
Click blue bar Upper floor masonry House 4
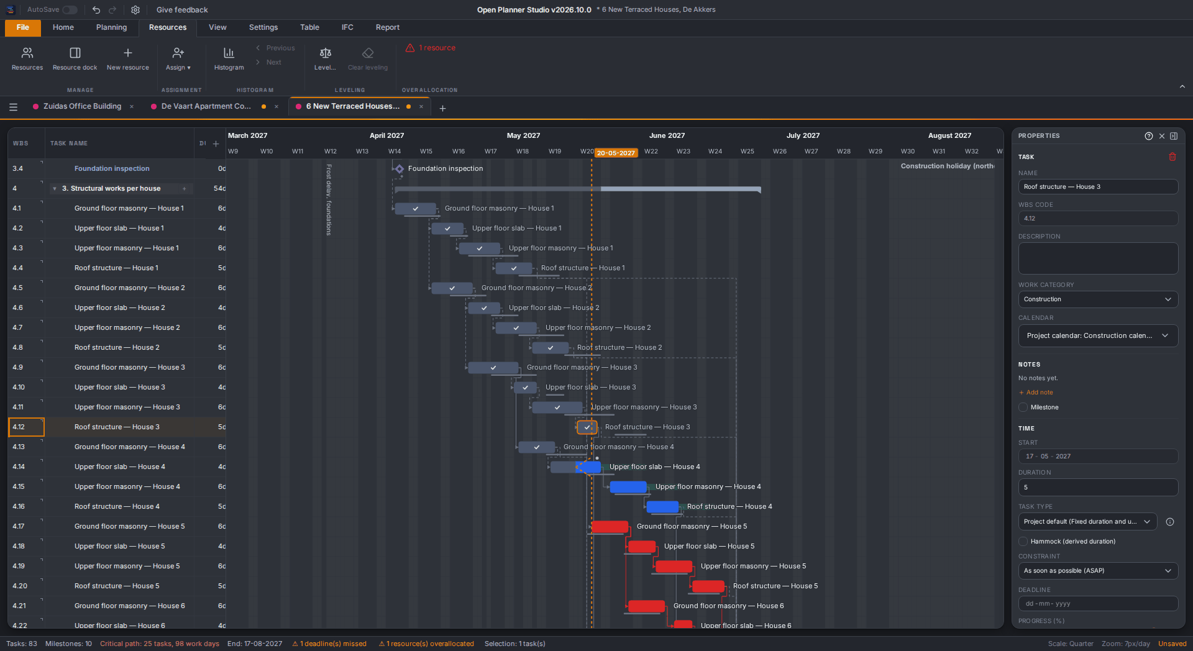click(x=628, y=487)
